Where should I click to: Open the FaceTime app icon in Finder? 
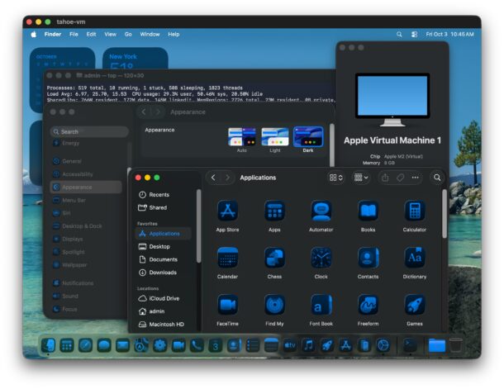click(227, 305)
